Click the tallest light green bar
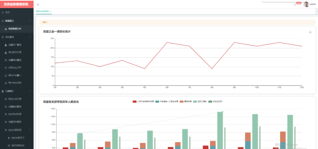Image resolution: width=318 pixels, height=149 pixels. coord(220,130)
